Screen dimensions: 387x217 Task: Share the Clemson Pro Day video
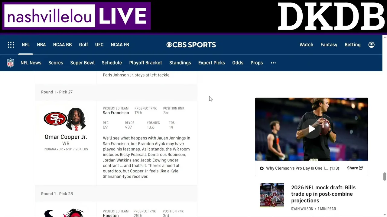[x=355, y=168]
